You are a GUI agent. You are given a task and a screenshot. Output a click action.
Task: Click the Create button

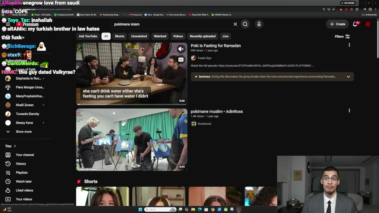[x=338, y=24]
